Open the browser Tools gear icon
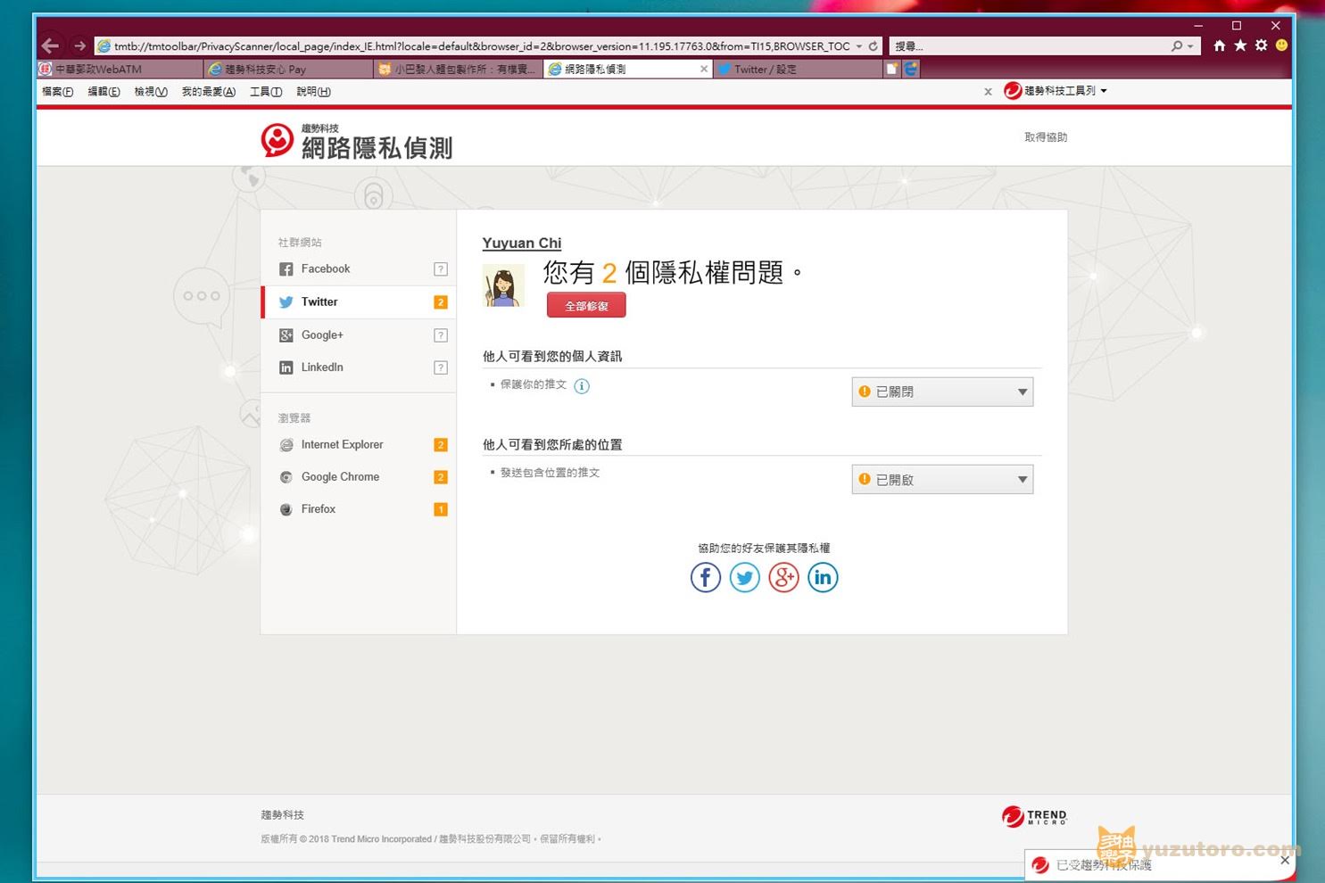Viewport: 1325px width, 883px height. tap(1261, 45)
